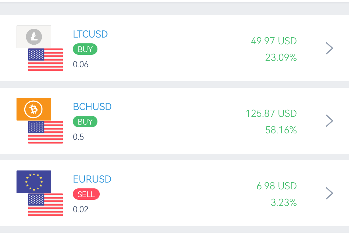This screenshot has height=235, width=349.
Task: Click the US flag under Bitcoin Cash icon
Action: point(45,132)
